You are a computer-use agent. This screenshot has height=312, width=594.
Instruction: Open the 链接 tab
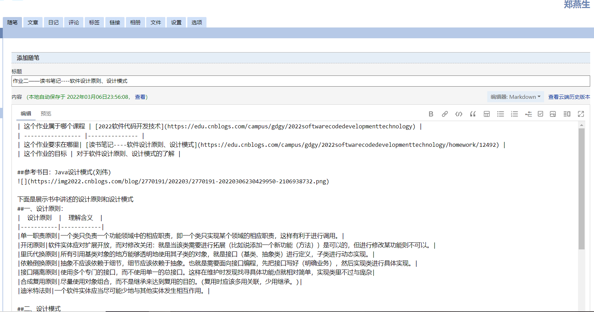[x=115, y=22]
